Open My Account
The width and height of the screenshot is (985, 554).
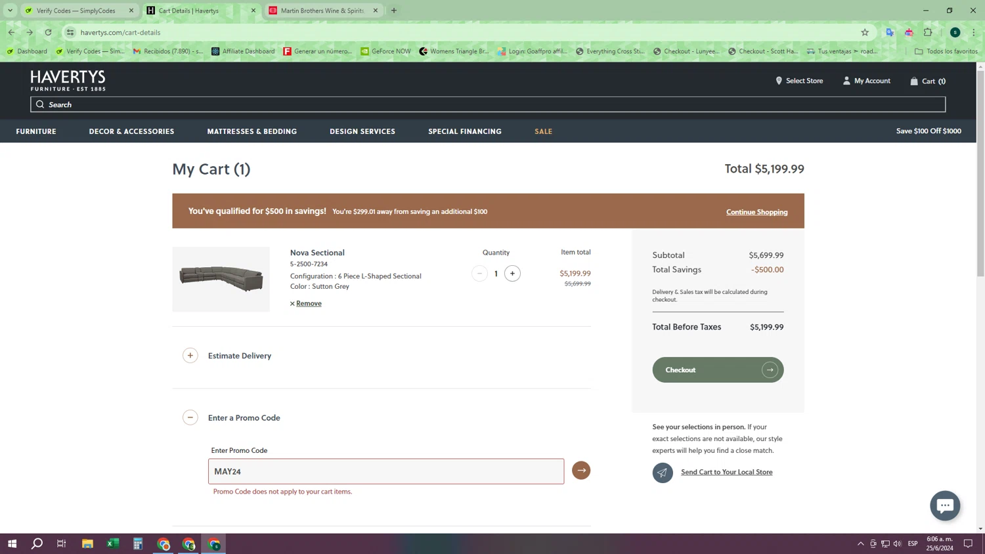pyautogui.click(x=866, y=81)
